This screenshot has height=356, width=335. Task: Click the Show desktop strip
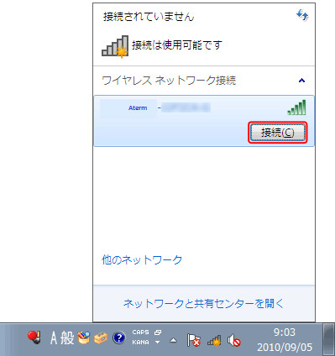tap(329, 340)
